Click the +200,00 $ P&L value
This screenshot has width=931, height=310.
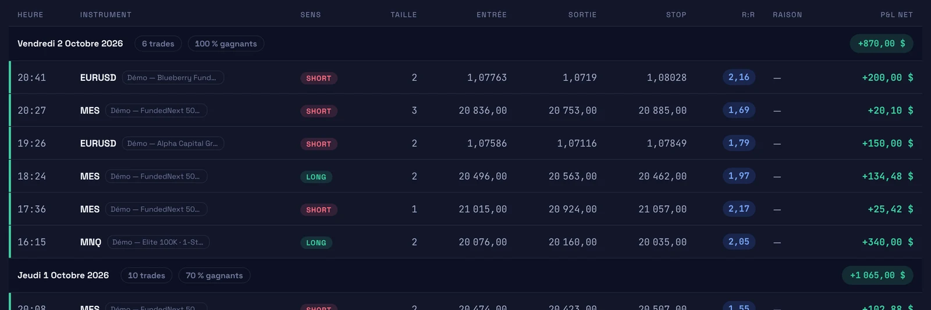[888, 77]
